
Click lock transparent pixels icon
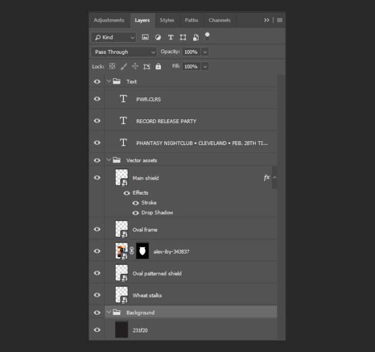point(112,66)
